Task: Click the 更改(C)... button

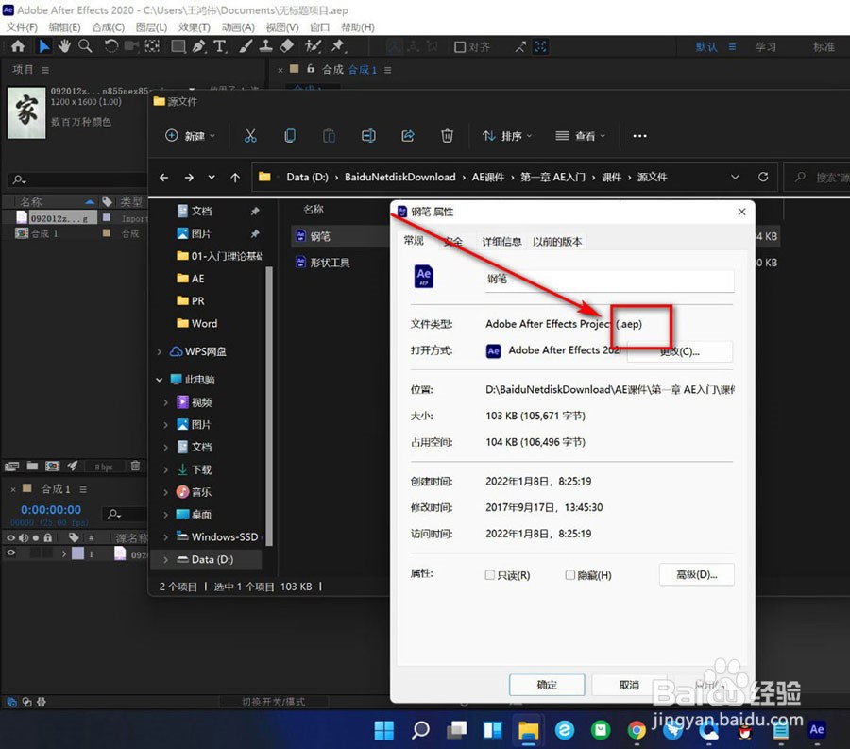Action: point(680,351)
